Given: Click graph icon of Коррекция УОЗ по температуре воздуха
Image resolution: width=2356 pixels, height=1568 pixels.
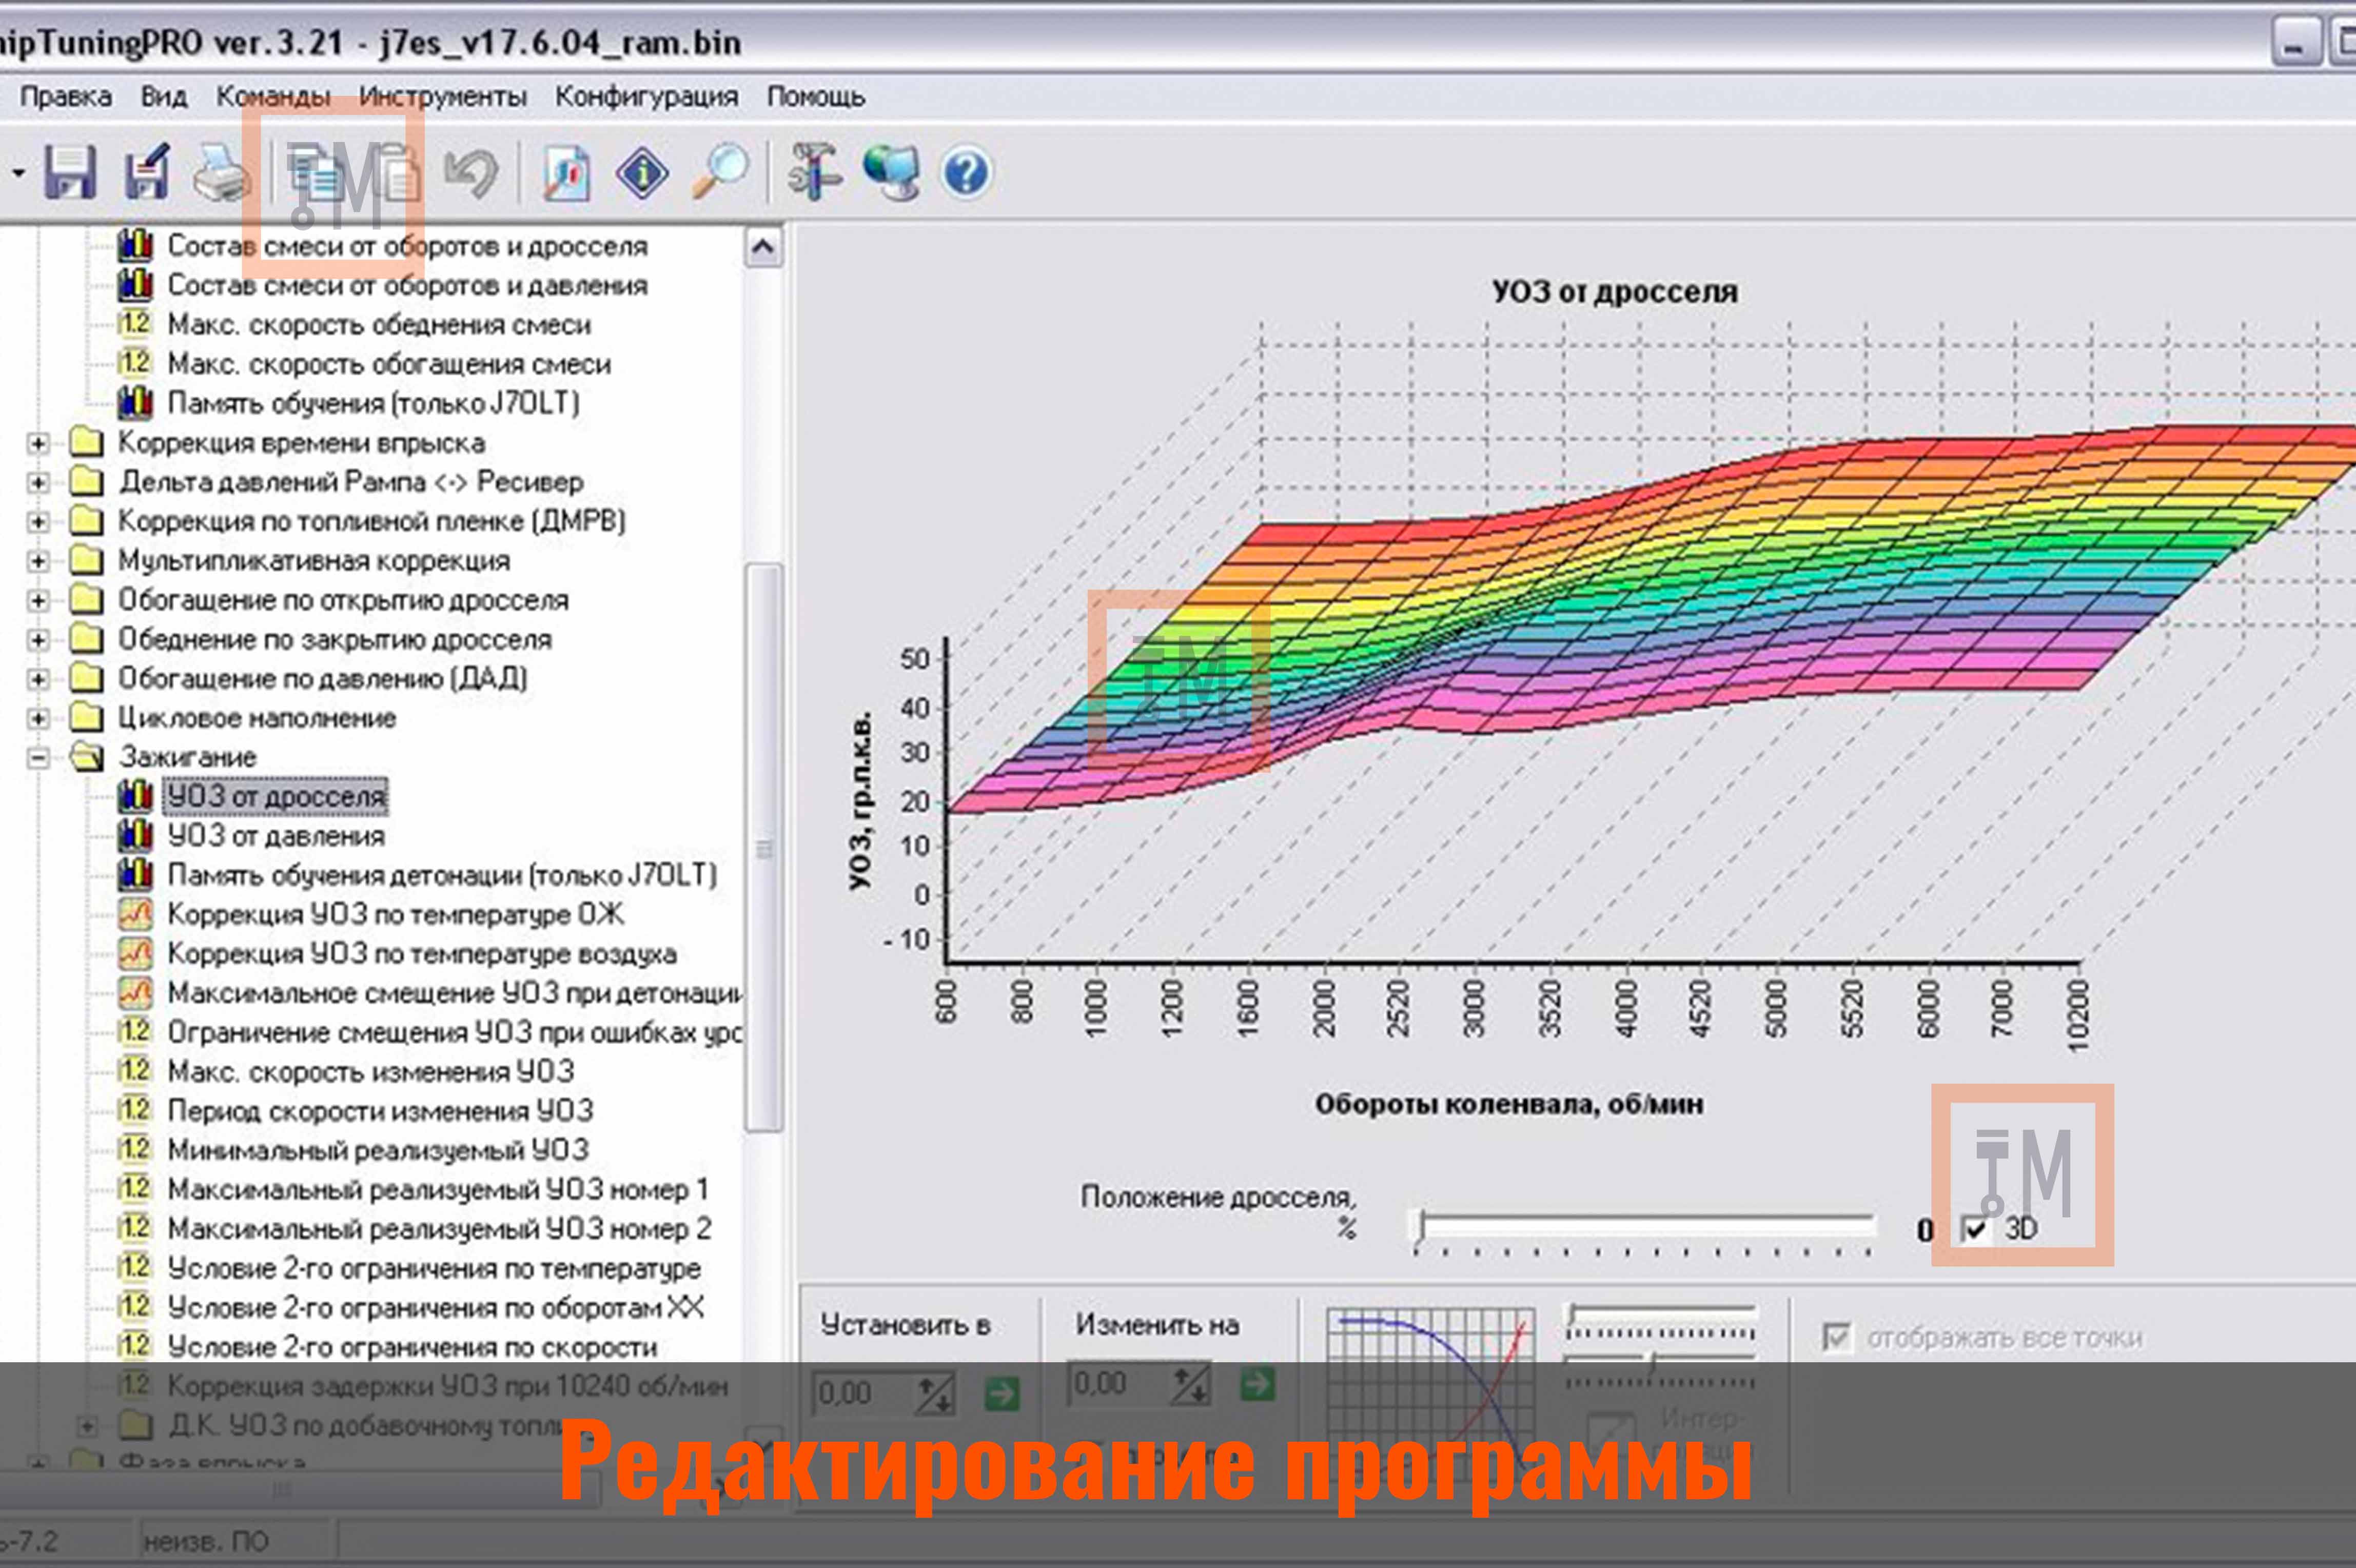Looking at the screenshot, I should [135, 953].
